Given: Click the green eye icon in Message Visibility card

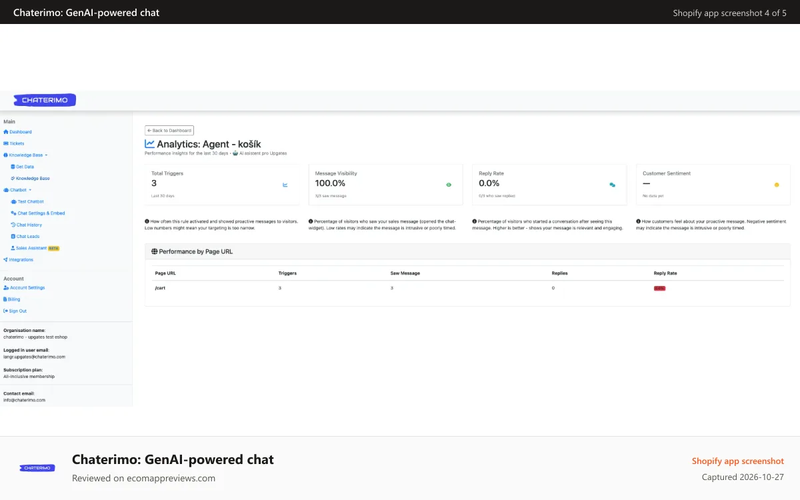Looking at the screenshot, I should tap(449, 185).
